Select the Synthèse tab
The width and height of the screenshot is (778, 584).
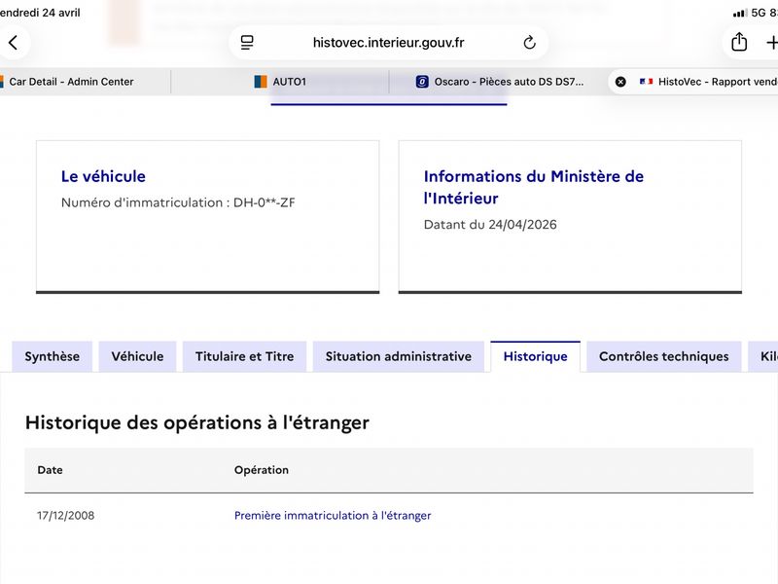pos(53,356)
